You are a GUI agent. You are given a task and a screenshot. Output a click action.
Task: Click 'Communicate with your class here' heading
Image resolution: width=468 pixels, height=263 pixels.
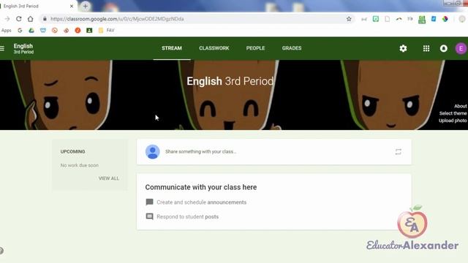tap(201, 187)
